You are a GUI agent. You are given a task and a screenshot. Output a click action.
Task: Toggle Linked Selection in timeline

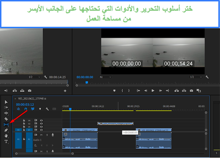[33, 109]
